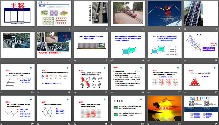Select slide 8 photo collage thumbnail
219x125 pixels.
(x=54, y=45)
